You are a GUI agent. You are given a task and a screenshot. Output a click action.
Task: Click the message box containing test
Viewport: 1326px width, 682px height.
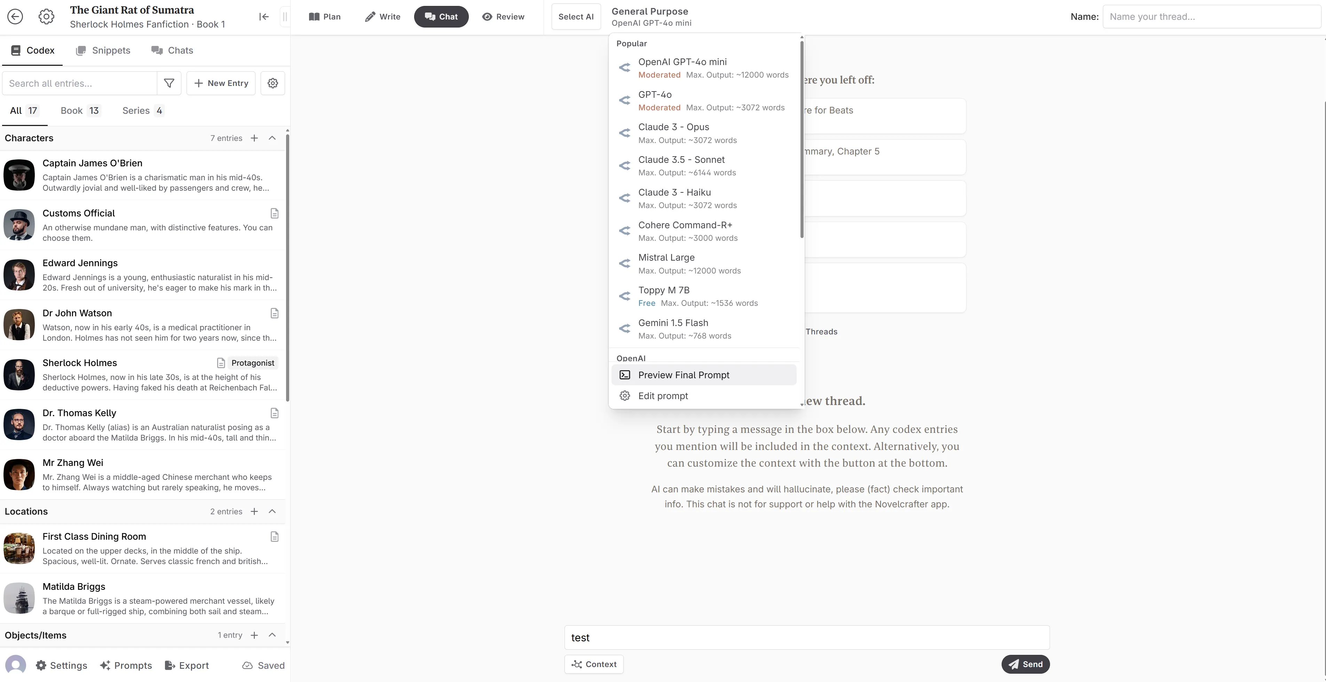tap(807, 637)
